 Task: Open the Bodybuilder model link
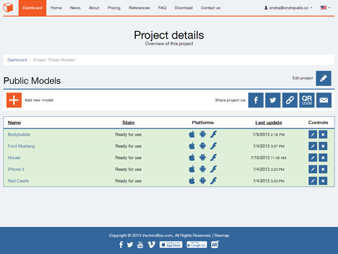click(x=19, y=134)
